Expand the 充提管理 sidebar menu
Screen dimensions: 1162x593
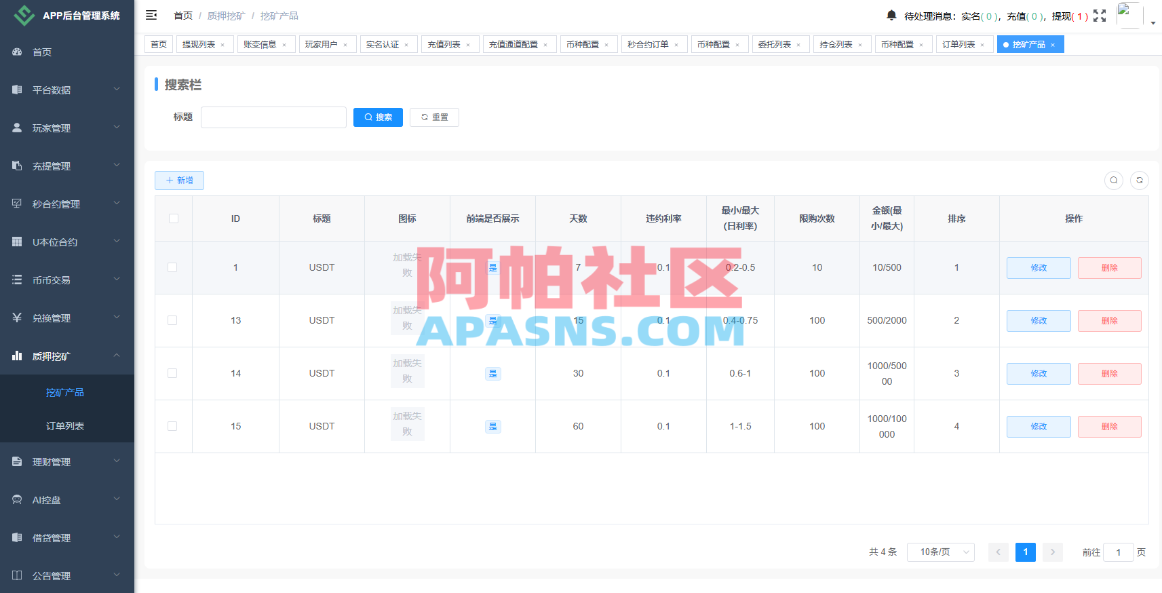[67, 166]
